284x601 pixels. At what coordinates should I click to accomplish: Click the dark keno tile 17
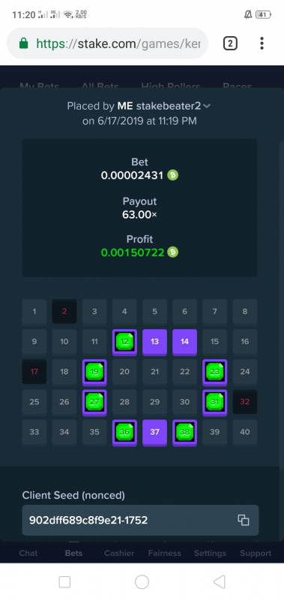(x=34, y=371)
